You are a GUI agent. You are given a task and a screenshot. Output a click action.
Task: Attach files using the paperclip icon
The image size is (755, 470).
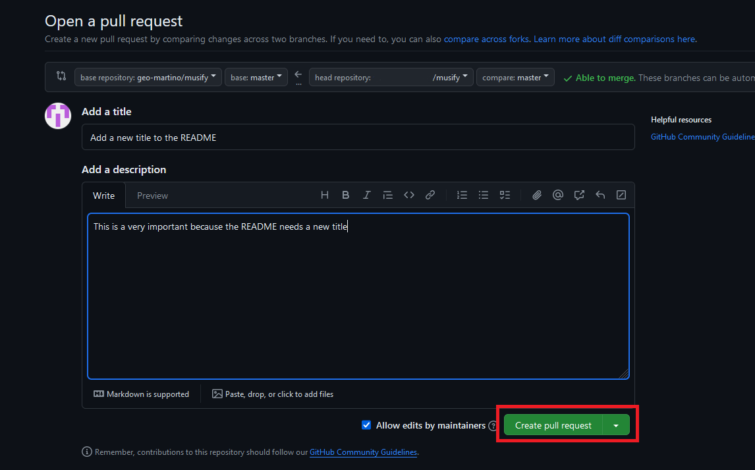pos(537,195)
